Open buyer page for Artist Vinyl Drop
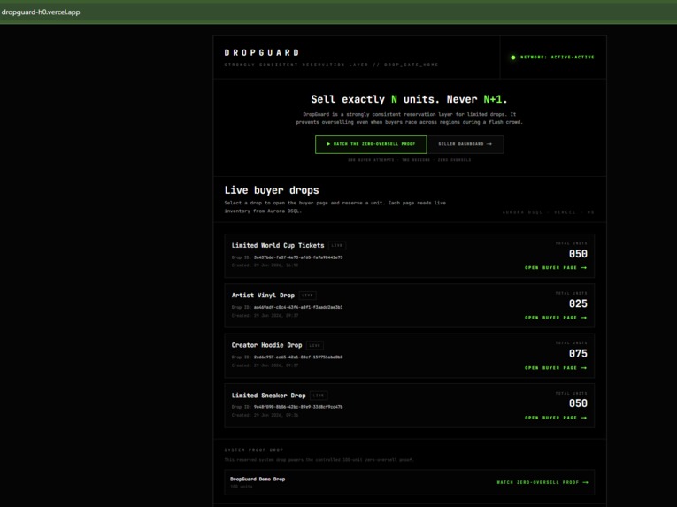This screenshot has height=507, width=677. point(556,318)
